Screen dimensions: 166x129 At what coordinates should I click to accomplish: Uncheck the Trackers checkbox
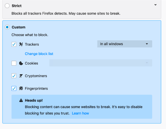tap(14, 44)
